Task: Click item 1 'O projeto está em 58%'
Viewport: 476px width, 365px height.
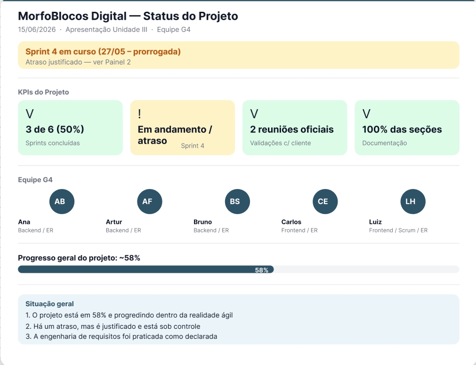Action: click(129, 315)
